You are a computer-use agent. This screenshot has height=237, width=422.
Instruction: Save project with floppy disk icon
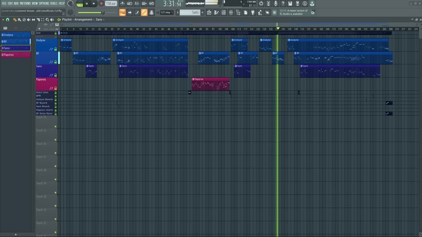click(290, 4)
